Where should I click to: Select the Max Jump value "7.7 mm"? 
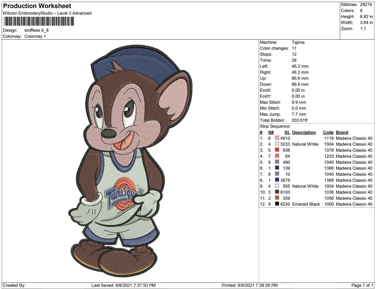[299, 114]
